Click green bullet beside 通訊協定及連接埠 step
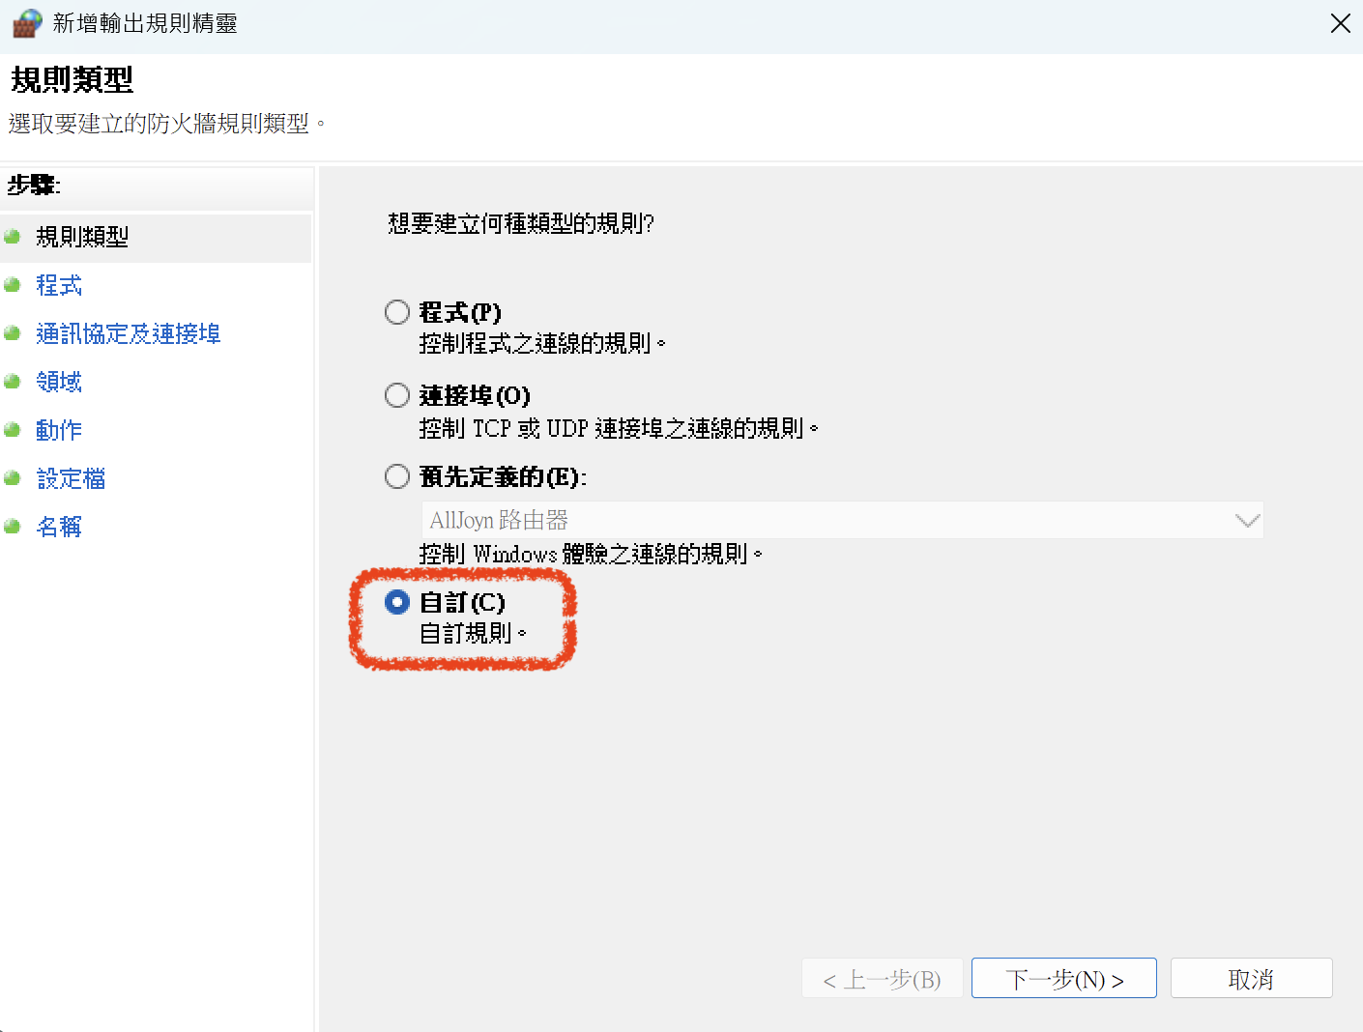Viewport: 1363px width, 1032px height. (x=13, y=333)
